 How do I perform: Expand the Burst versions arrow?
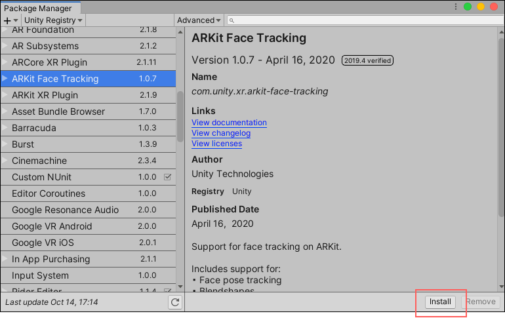point(5,144)
